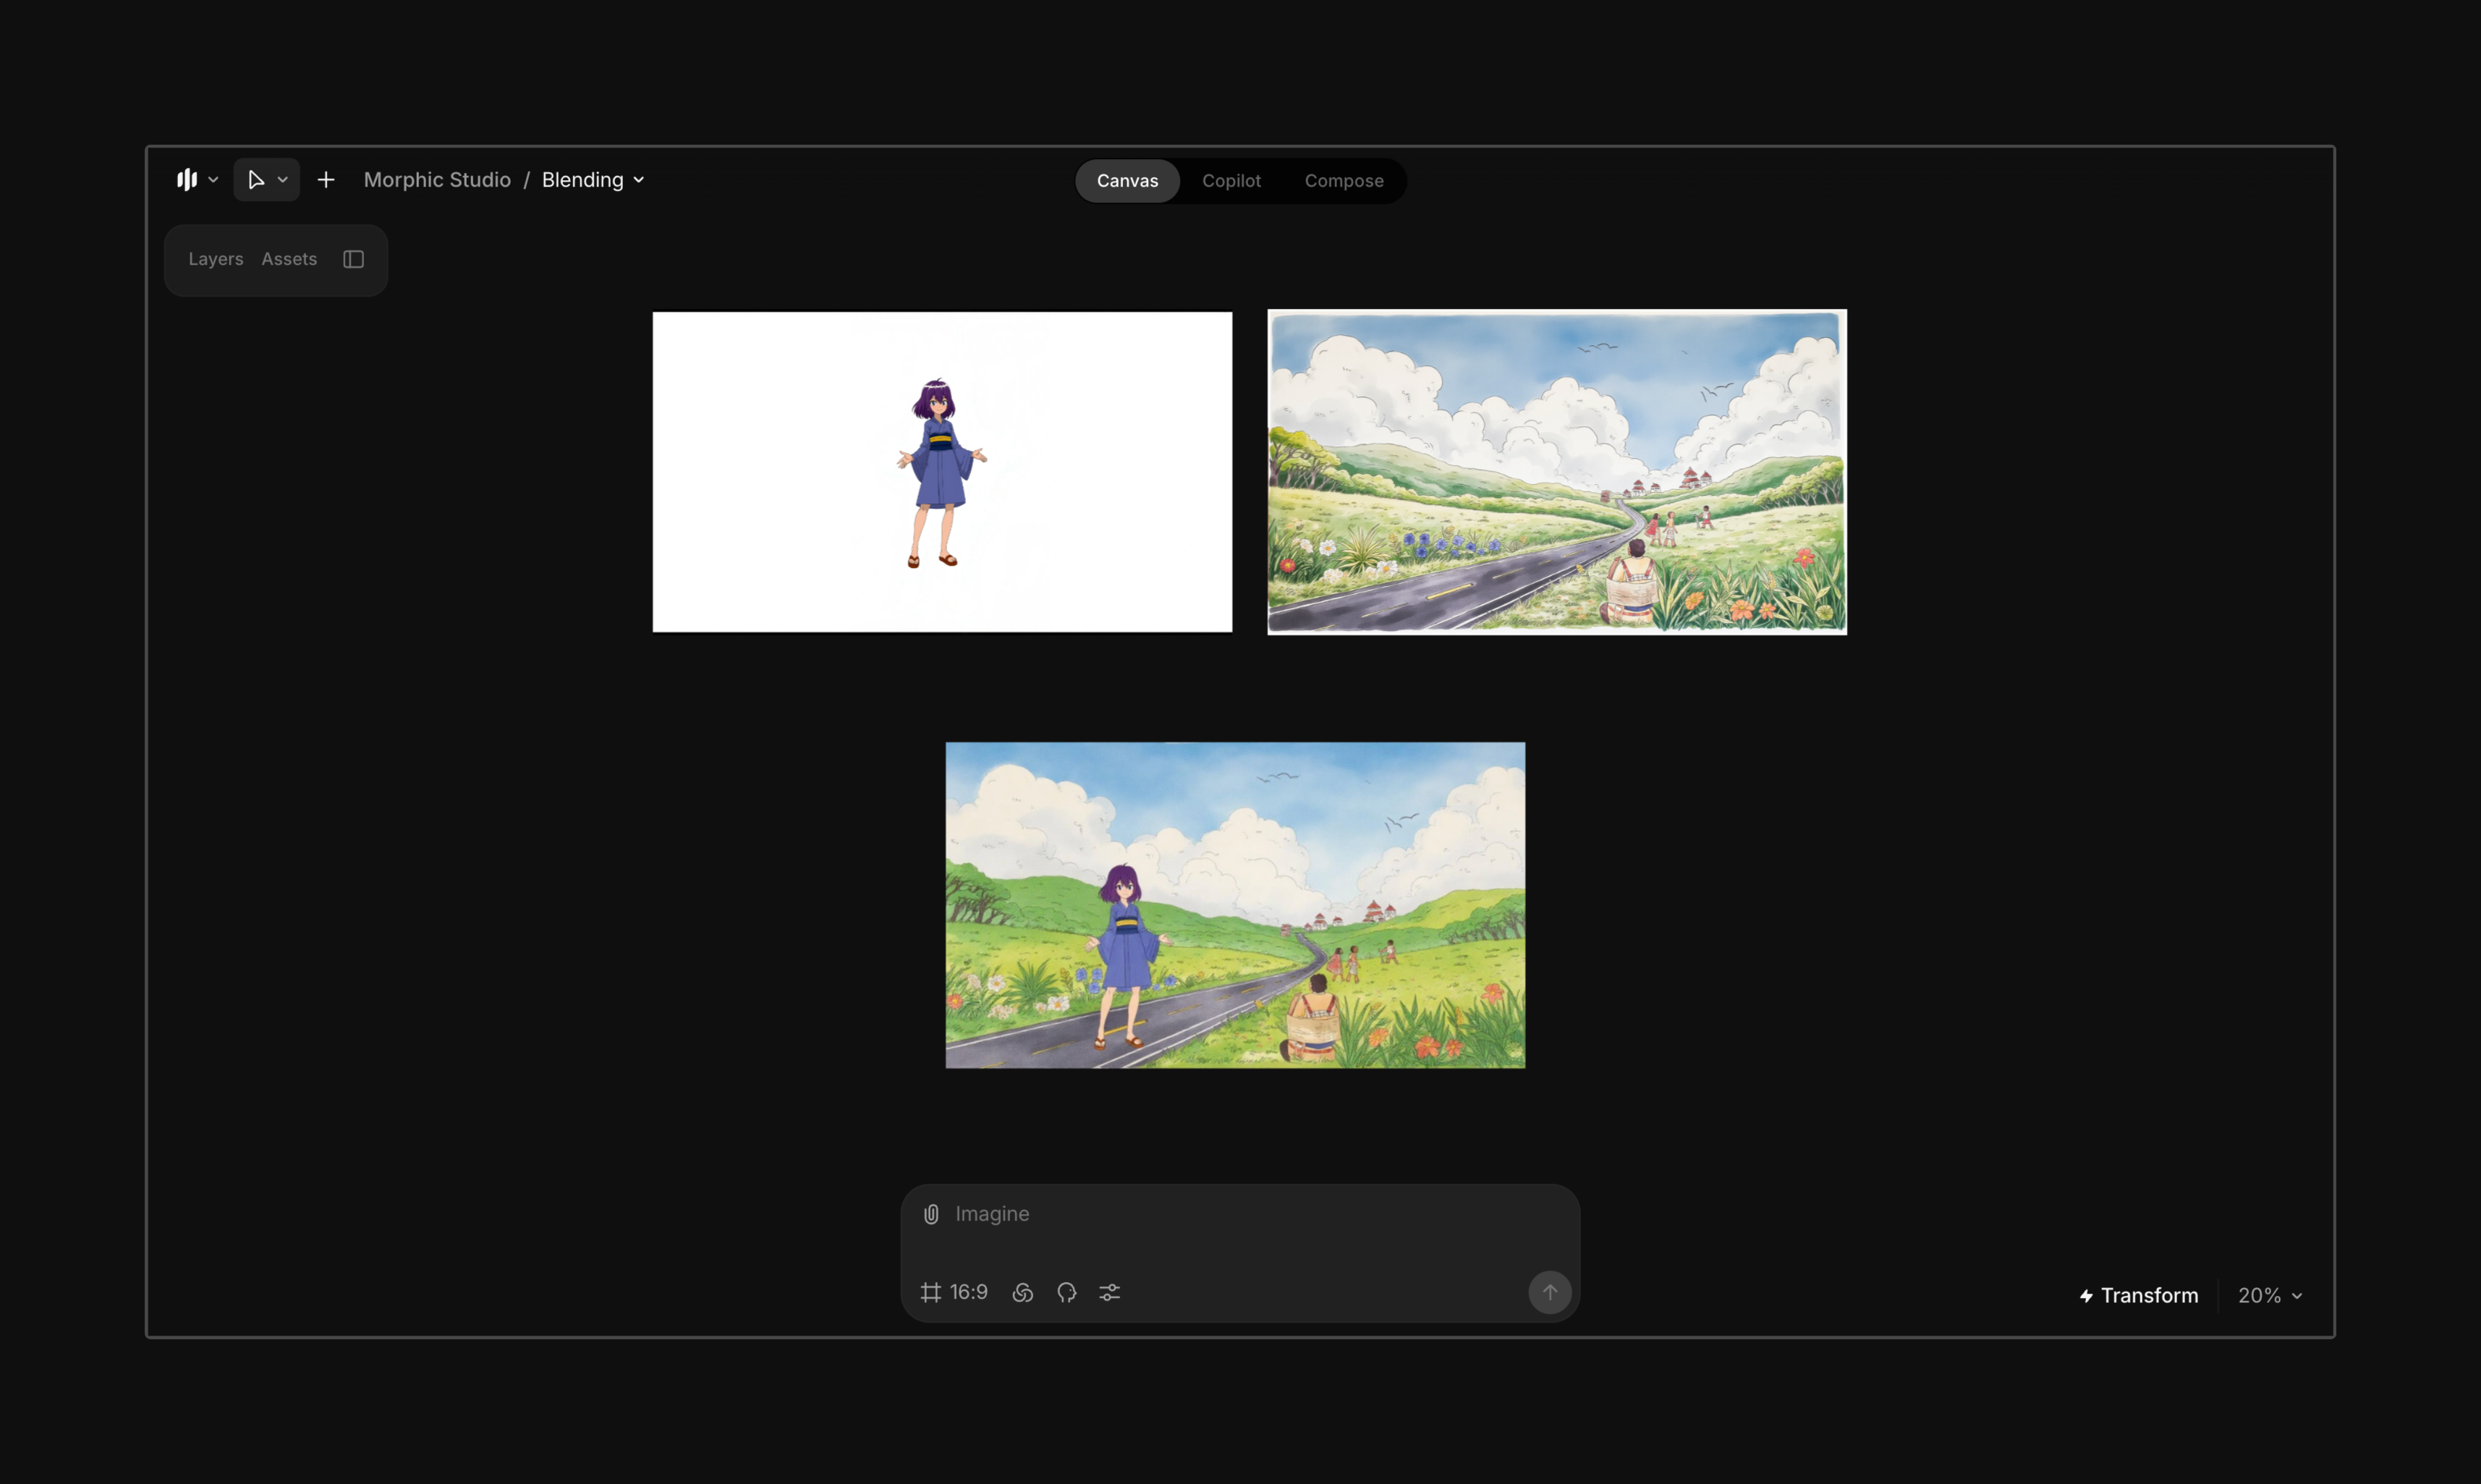Click the plus add icon
Viewport: 2481px width, 1484px height.
point(326,180)
